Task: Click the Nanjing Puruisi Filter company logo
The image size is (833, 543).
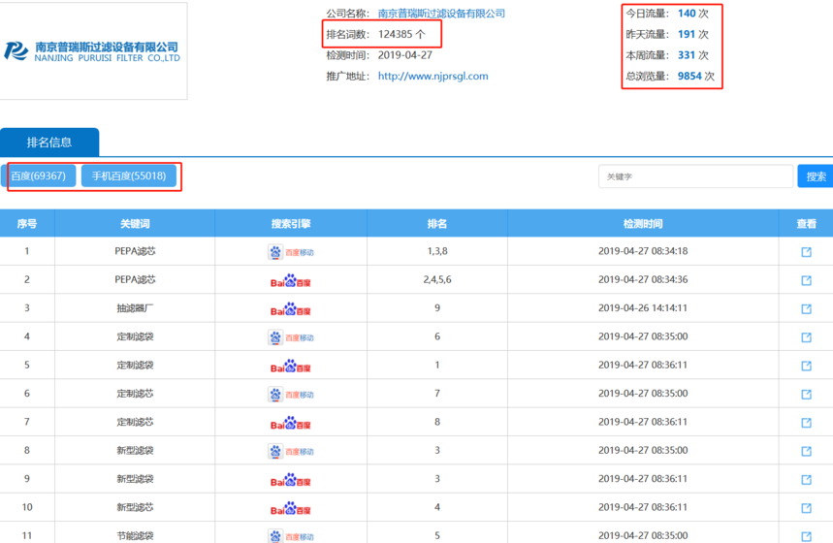Action: tap(92, 51)
